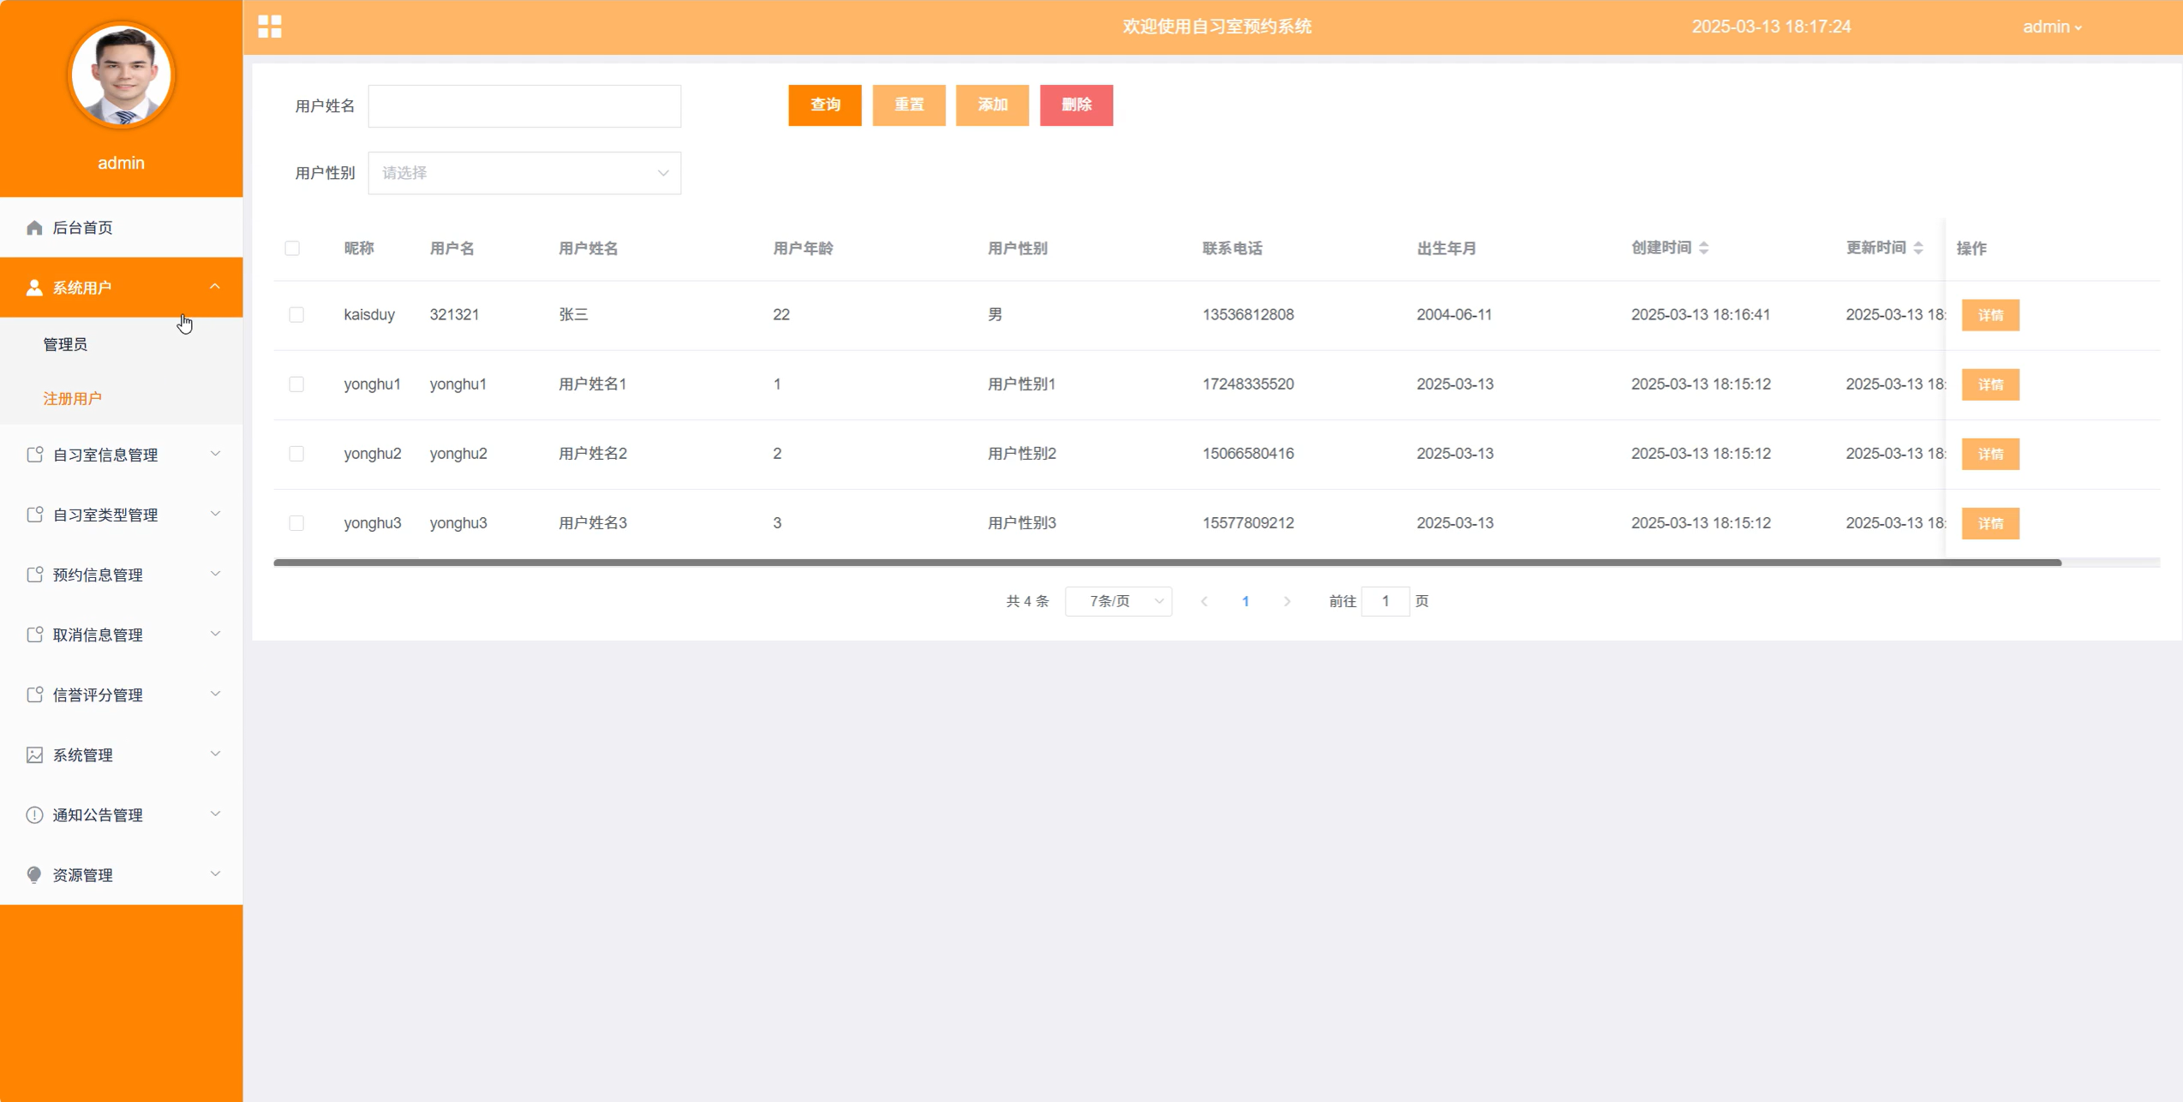The image size is (2183, 1102).
Task: Click the horizontal table scrollbar
Action: (x=1167, y=563)
